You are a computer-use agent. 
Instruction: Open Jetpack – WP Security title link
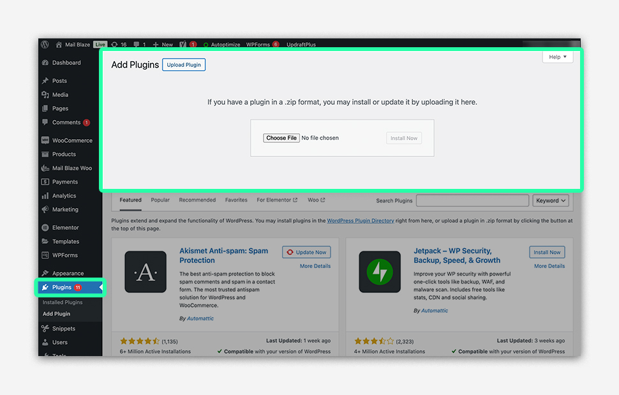click(457, 255)
